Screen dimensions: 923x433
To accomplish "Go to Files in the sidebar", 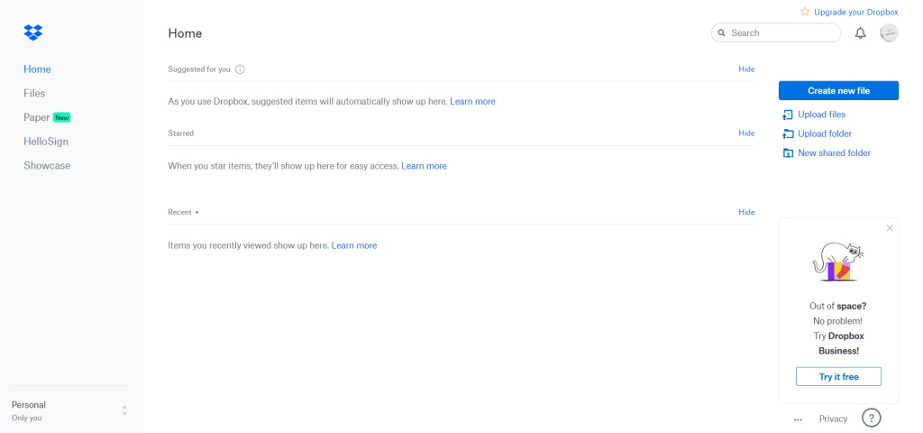I will 34,94.
